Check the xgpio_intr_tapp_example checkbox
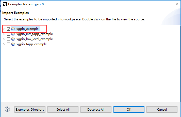This screenshot has width=181, height=117. tap(8, 34)
